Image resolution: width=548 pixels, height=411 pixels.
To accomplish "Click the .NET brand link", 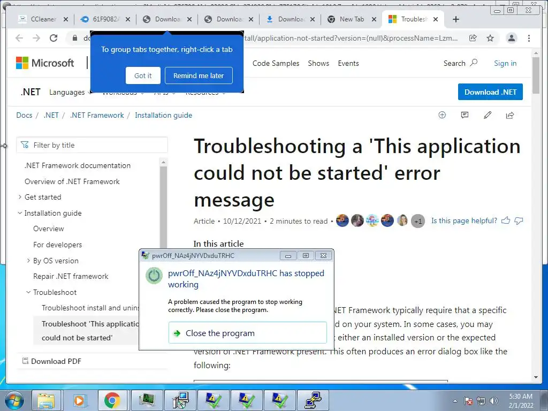I will click(x=31, y=92).
